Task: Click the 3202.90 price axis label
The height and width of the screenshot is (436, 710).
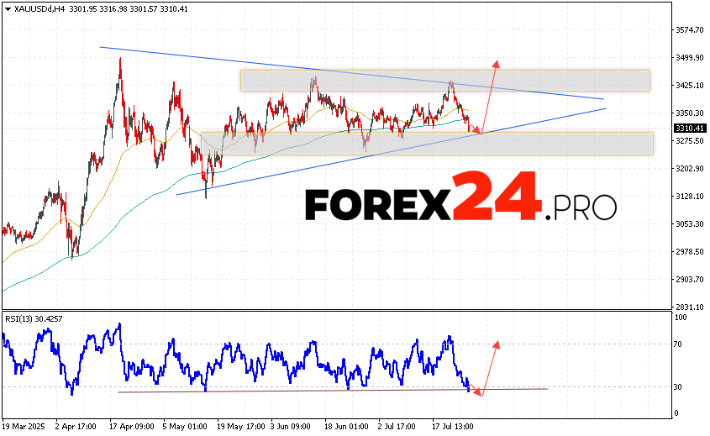Action: pos(690,168)
